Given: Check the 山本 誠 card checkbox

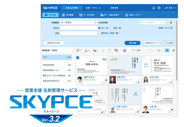Looking at the screenshot, I should pos(144,87).
